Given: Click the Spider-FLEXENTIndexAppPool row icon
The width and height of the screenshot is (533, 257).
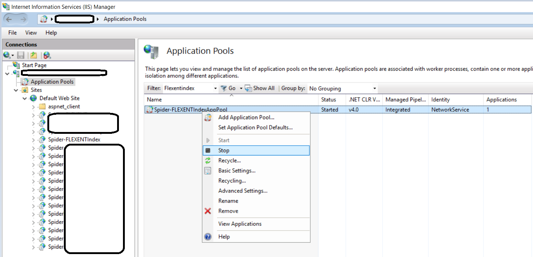Looking at the screenshot, I should pyautogui.click(x=150, y=109).
